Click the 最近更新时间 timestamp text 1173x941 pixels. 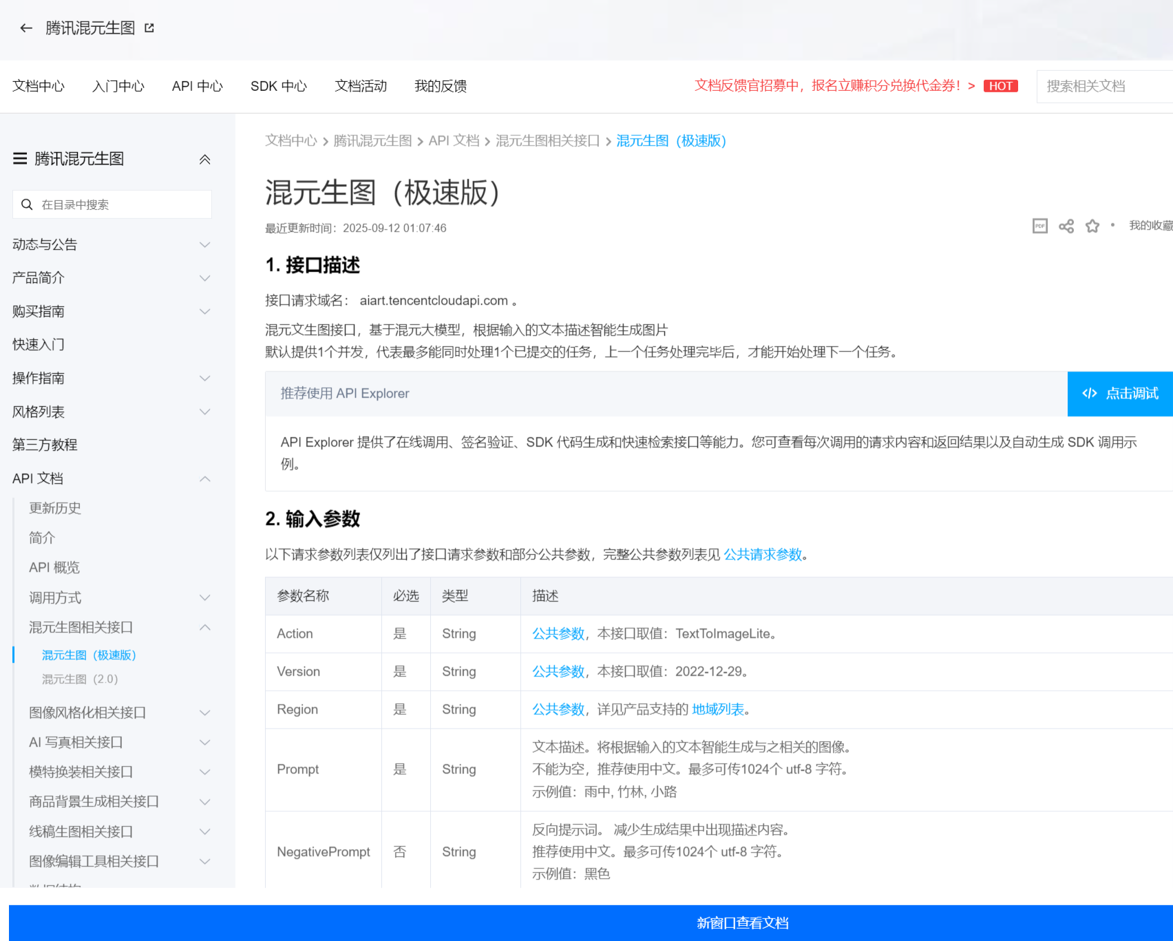tap(356, 229)
